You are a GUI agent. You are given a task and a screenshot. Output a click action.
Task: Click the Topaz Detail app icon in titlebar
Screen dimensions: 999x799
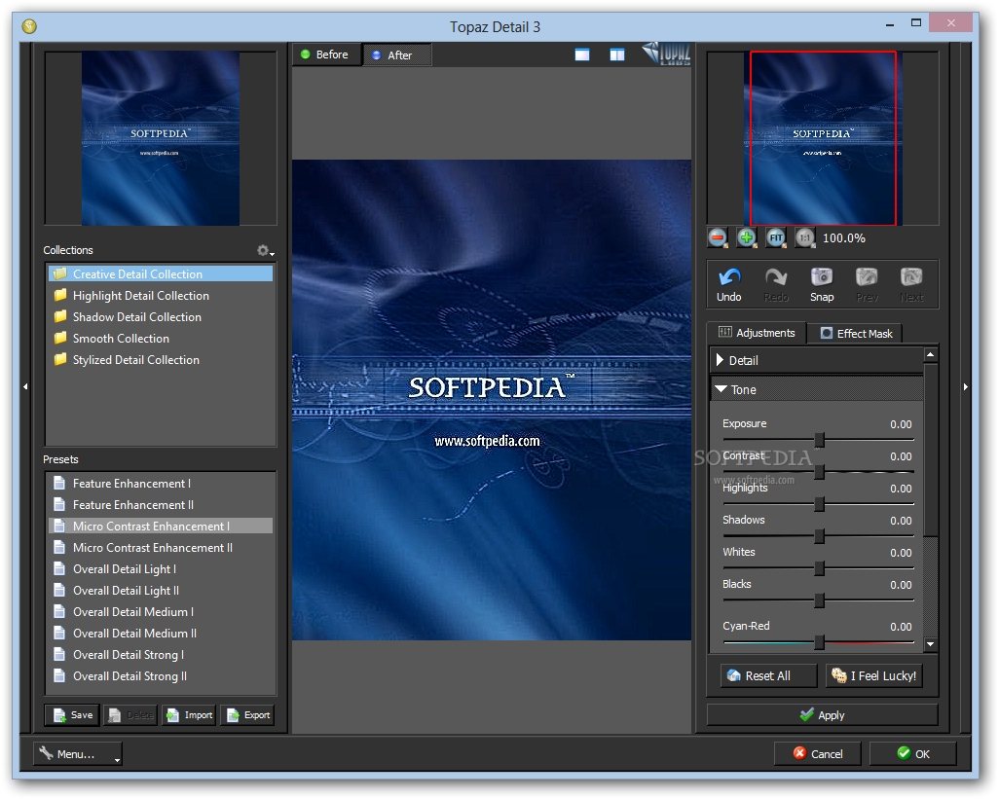(29, 26)
